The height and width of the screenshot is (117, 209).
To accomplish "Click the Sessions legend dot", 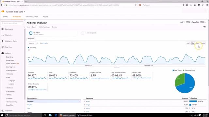I will [x=28, y=48].
